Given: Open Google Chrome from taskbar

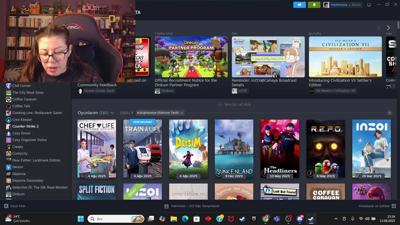Looking at the screenshot, I should pyautogui.click(x=266, y=219).
